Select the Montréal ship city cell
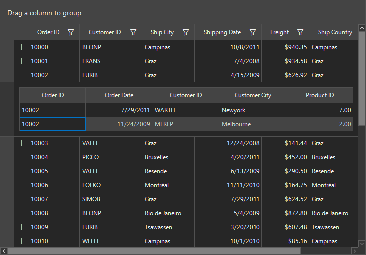Screen dimensions: 366x255 [x=168, y=185]
